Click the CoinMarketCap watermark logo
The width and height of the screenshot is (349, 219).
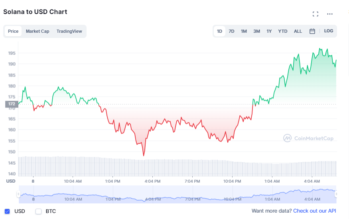point(308,138)
